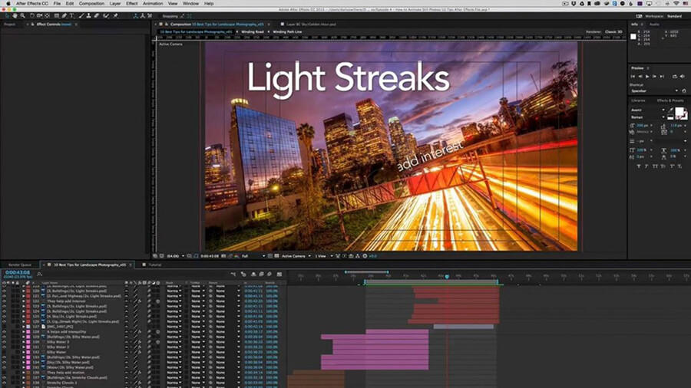This screenshot has height=388, width=691.
Task: Select the Eraser tool
Action: click(97, 16)
